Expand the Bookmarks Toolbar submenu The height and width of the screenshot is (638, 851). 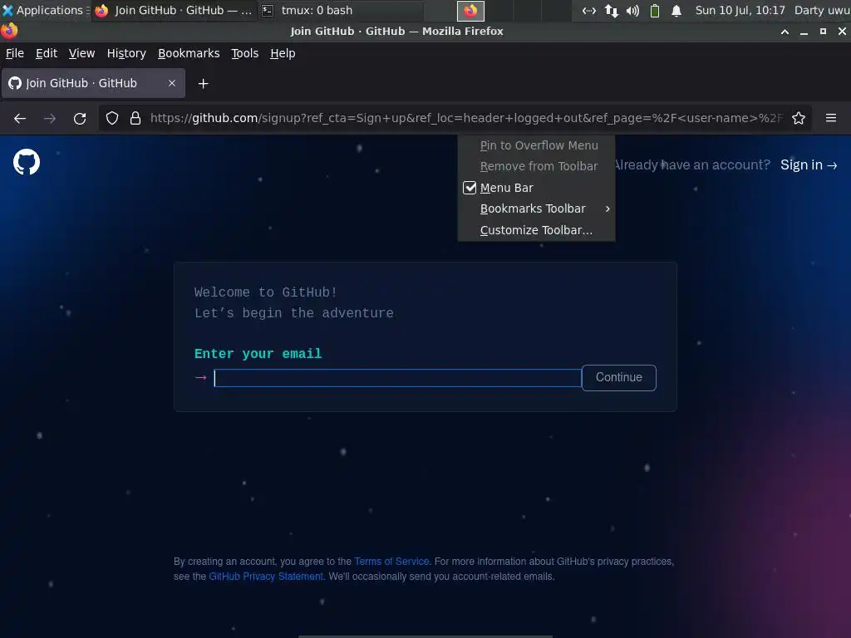tap(536, 209)
